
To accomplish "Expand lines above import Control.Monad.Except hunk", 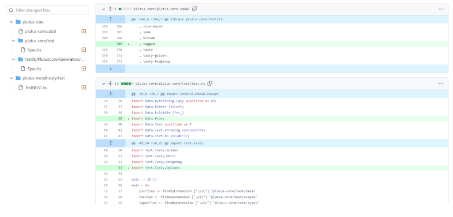I will [111, 94].
